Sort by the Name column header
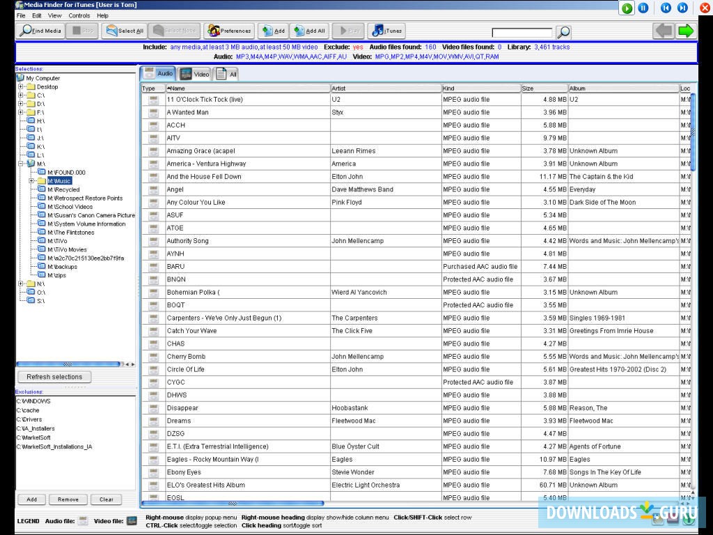 [x=248, y=88]
